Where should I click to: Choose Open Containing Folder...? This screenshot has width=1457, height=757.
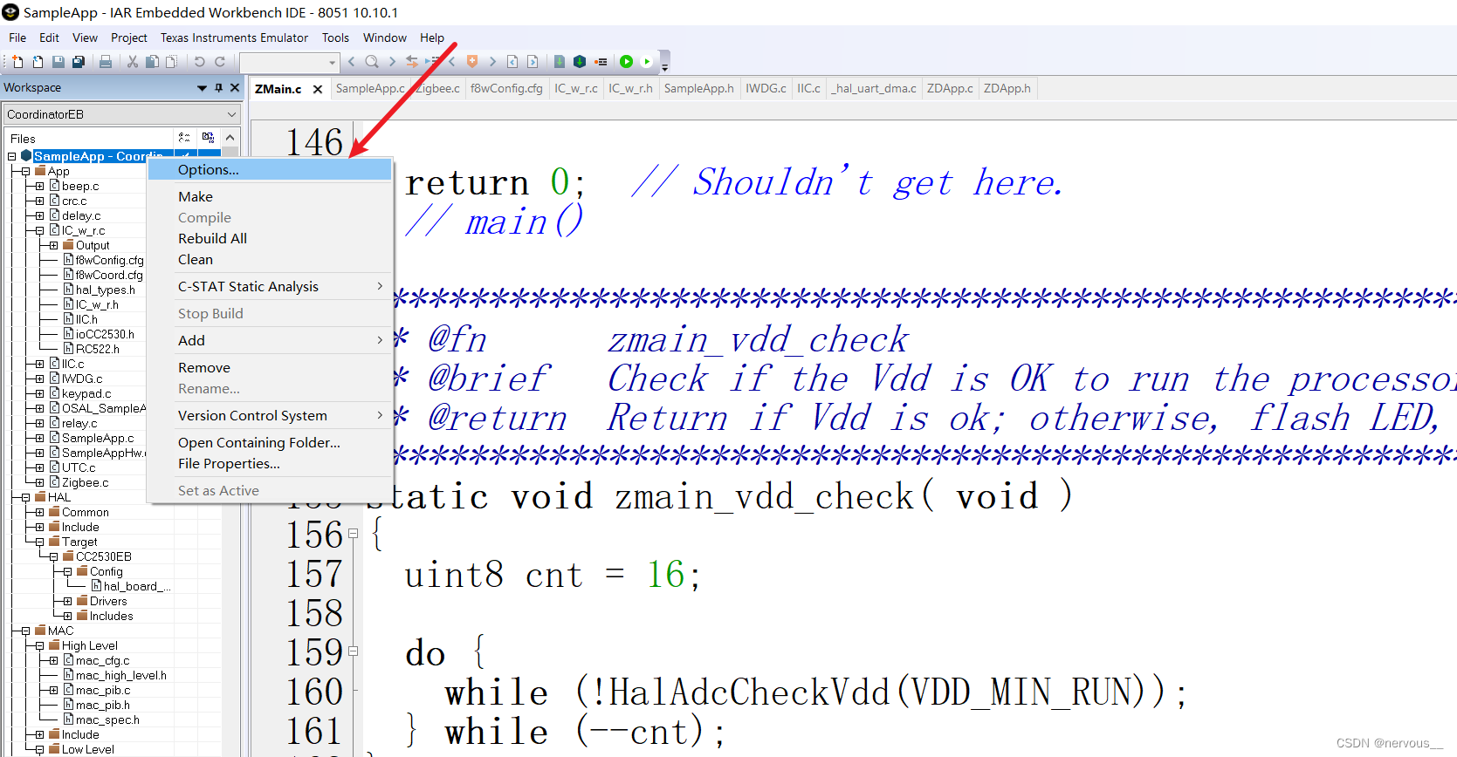click(270, 443)
